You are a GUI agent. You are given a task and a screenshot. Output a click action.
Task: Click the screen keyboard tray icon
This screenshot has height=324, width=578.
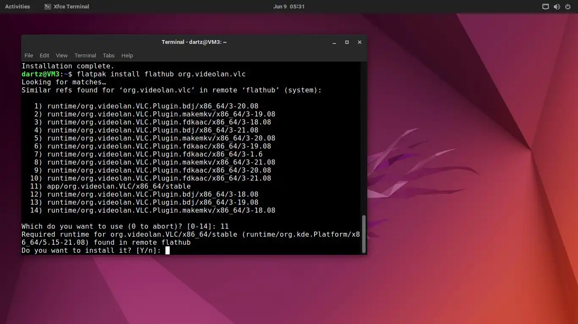545,6
